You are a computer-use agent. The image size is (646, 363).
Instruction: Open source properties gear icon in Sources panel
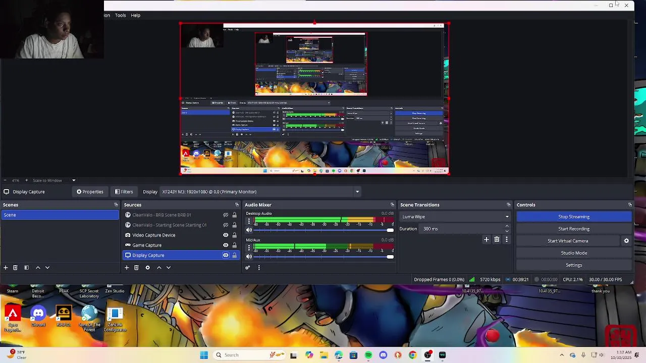click(147, 268)
